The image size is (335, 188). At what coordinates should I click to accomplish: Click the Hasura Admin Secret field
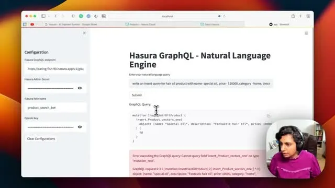point(51,88)
